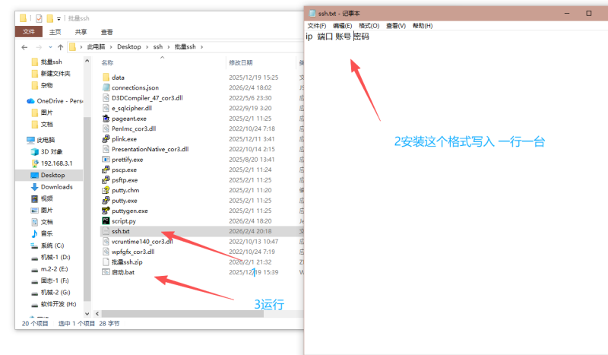The image size is (608, 355).
Task: Open the 格式(O) menu in Notepad
Action: pyautogui.click(x=369, y=26)
